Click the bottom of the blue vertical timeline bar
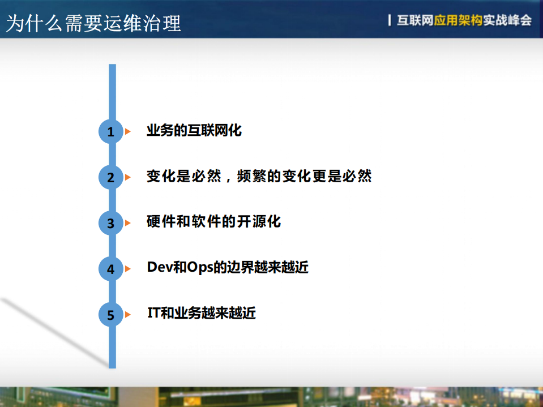Screen dimensions: 543x407 point(113,362)
